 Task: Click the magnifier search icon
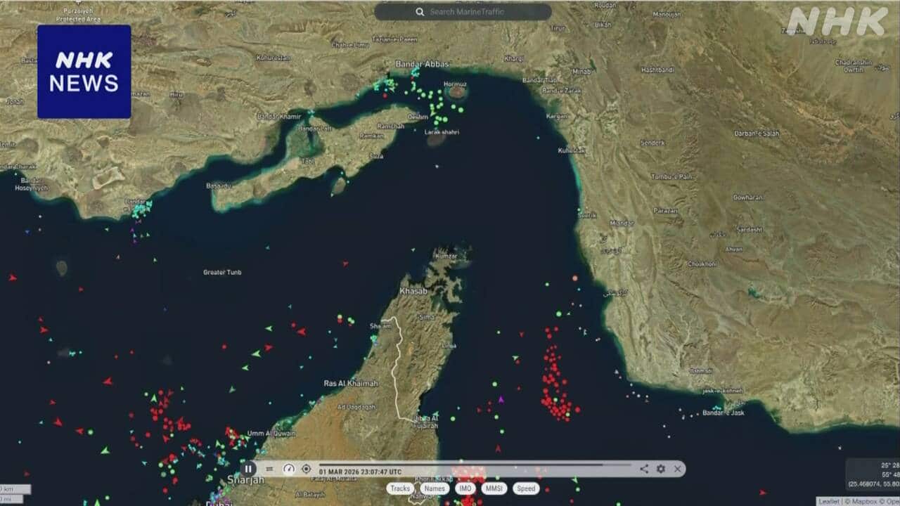coord(420,12)
